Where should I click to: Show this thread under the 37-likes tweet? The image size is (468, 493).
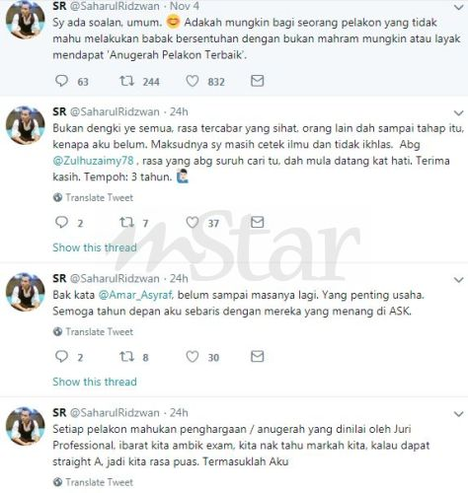coord(95,247)
